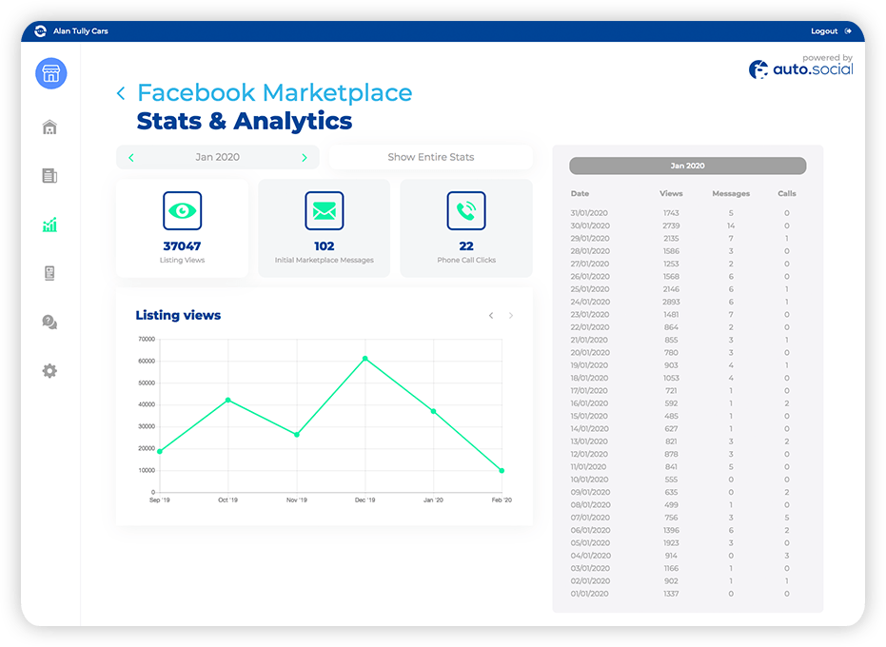Select the 07/01/2020 date cell
Screen dimensions: 886x647
590,518
